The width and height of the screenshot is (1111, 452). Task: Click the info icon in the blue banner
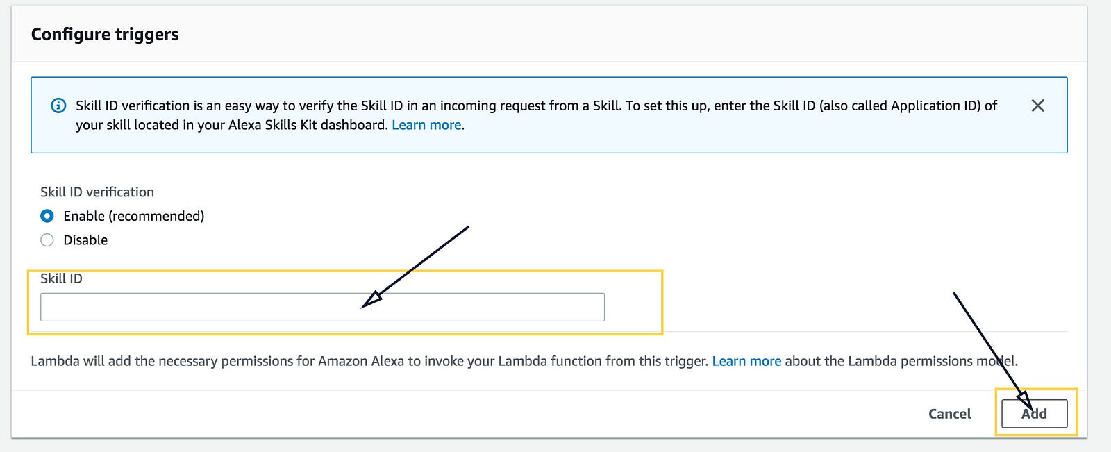click(58, 106)
